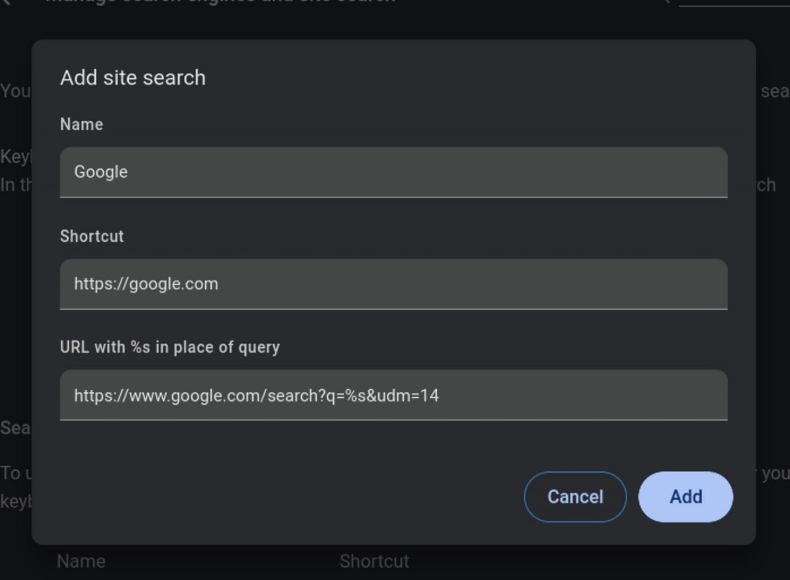Cancel the Add site search dialog
This screenshot has width=790, height=580.
coord(575,497)
